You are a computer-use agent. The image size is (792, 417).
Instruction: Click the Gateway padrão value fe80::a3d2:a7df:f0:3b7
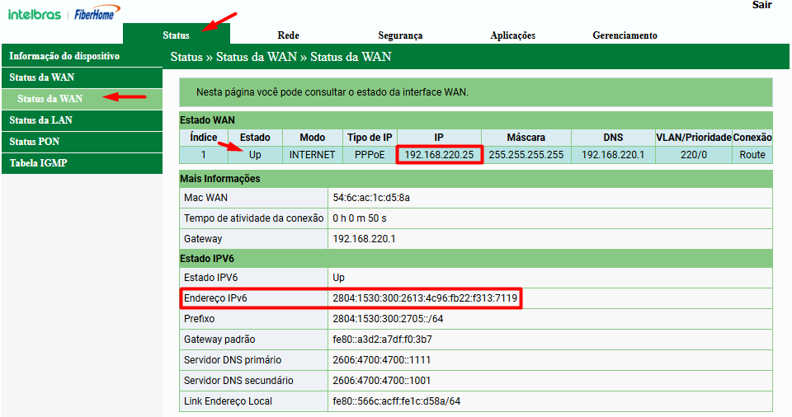coord(382,340)
